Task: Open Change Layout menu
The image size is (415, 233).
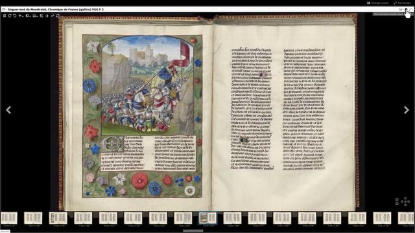Action: click(x=377, y=3)
